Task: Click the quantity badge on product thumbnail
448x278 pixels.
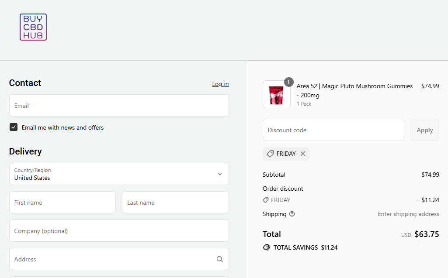Action: [288, 82]
